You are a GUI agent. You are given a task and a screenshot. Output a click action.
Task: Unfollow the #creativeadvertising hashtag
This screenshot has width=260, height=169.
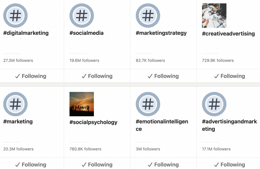230,76
